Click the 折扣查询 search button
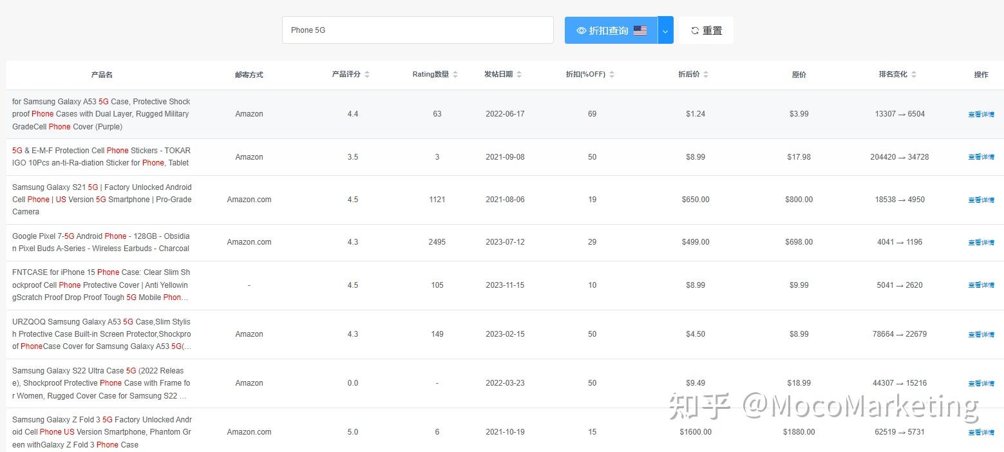 [x=611, y=30]
